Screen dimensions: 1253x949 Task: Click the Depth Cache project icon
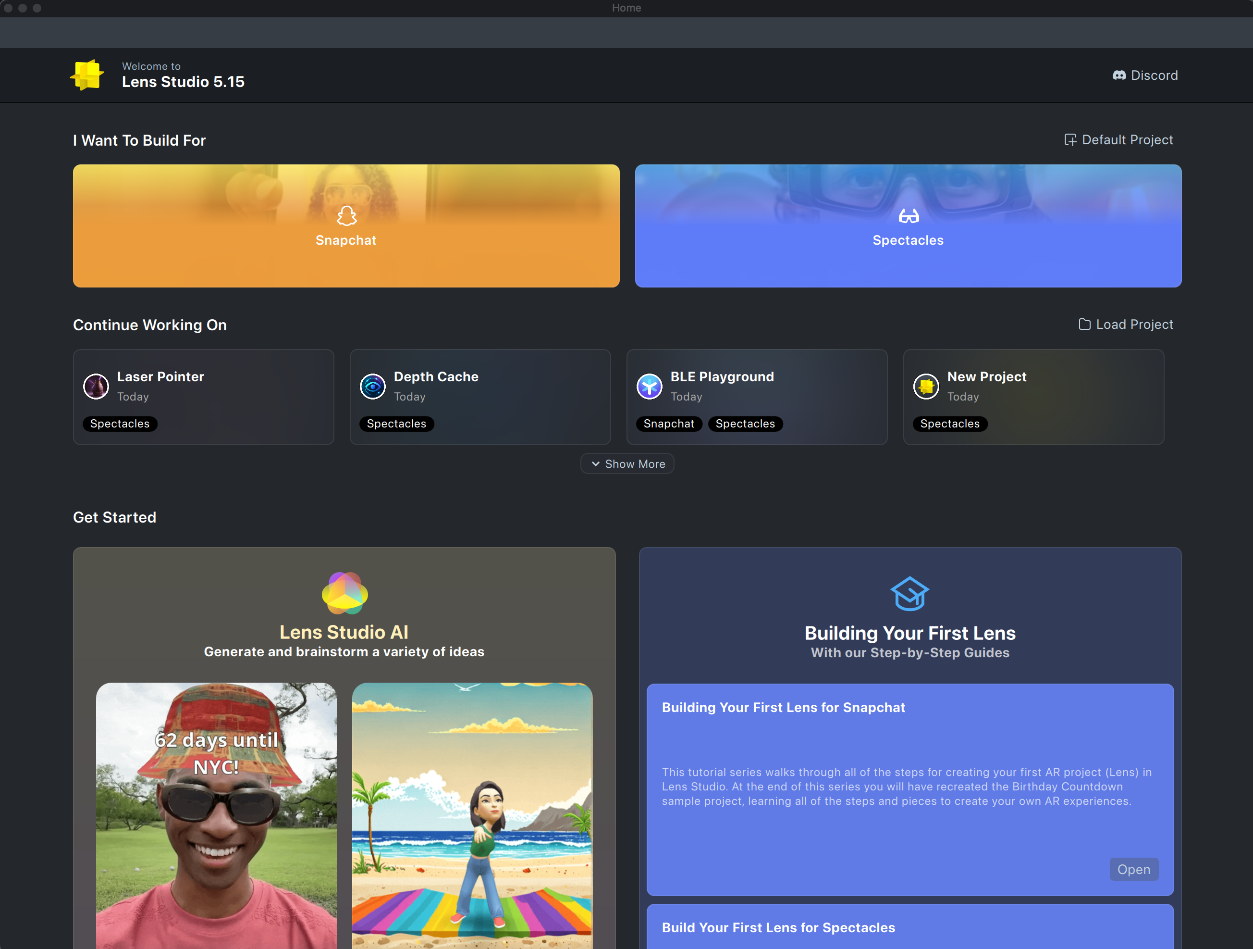(373, 387)
